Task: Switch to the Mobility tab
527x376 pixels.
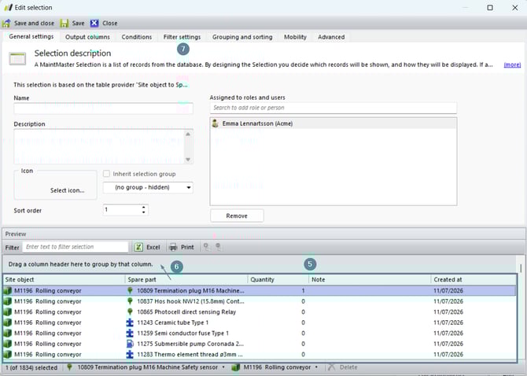Action: (295, 37)
